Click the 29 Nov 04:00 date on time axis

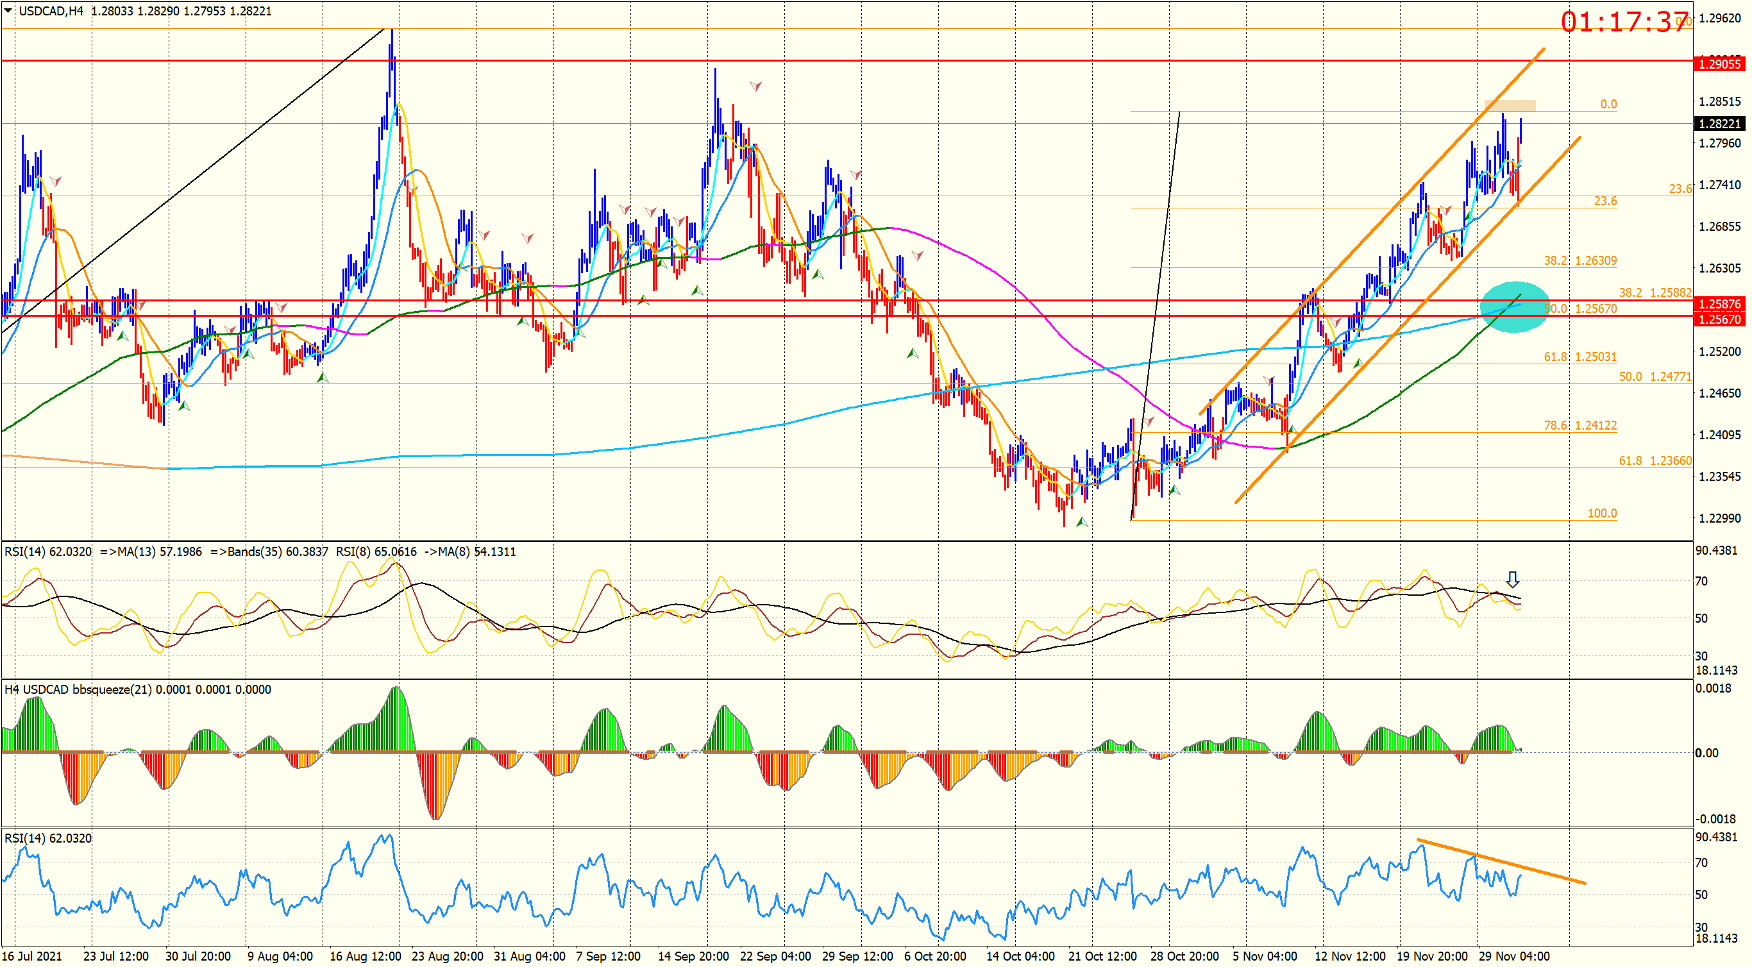point(1513,956)
